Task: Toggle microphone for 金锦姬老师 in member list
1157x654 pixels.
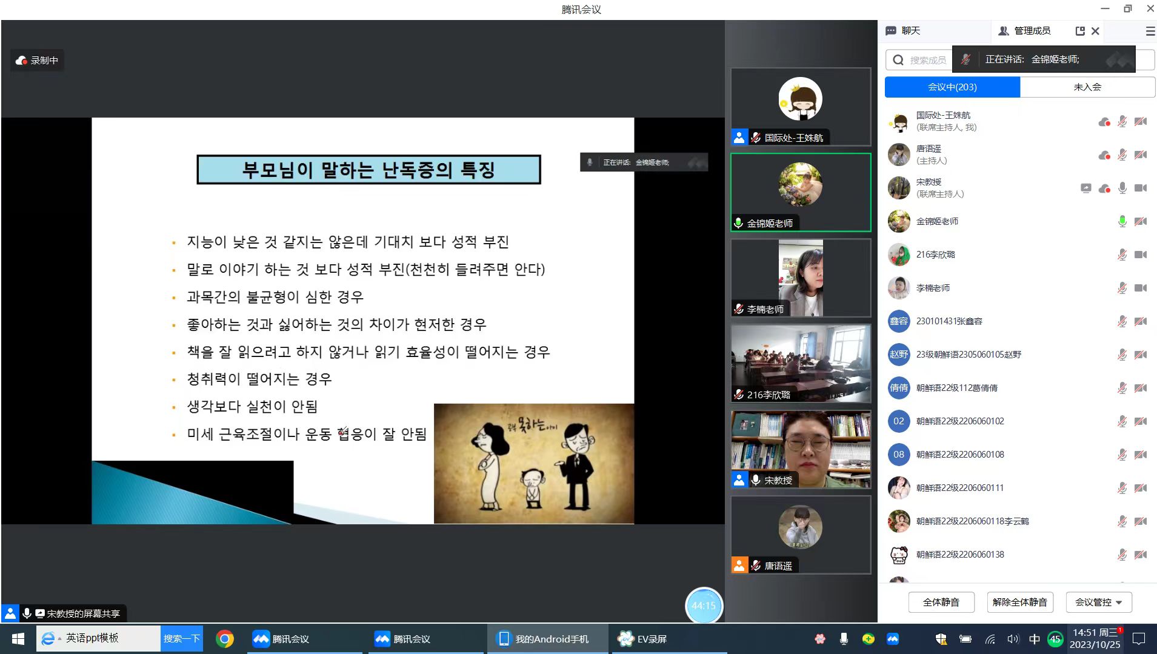Action: tap(1122, 221)
